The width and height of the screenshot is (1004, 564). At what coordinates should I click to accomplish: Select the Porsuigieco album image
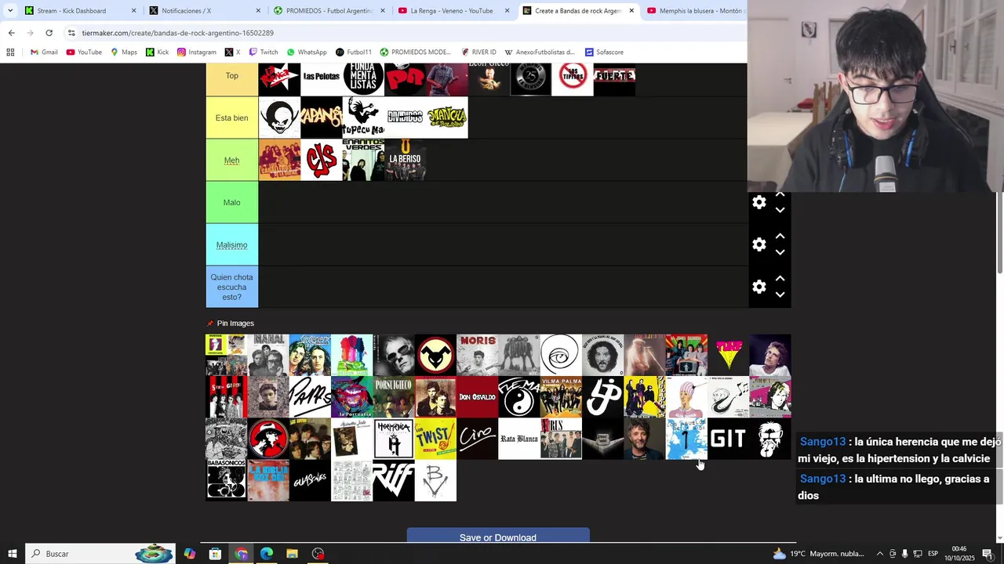[394, 396]
